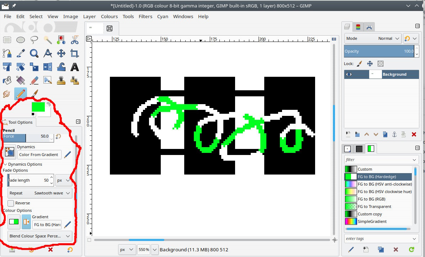
Task: Select the Ellipse Select tool
Action: coord(21,40)
